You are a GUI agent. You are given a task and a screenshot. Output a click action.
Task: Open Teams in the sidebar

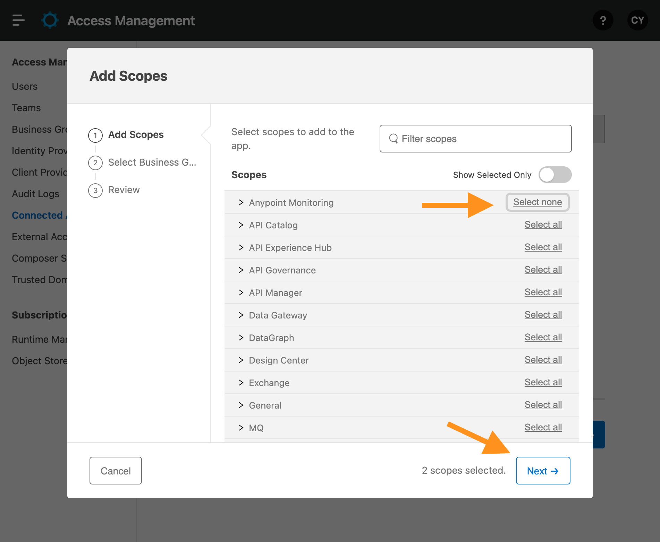click(x=26, y=108)
